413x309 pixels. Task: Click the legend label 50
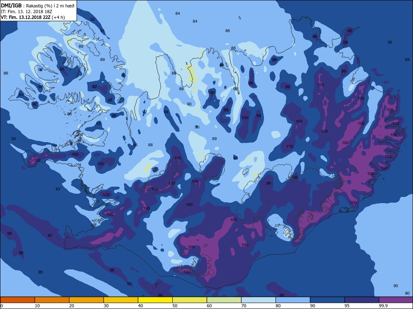click(x=175, y=306)
